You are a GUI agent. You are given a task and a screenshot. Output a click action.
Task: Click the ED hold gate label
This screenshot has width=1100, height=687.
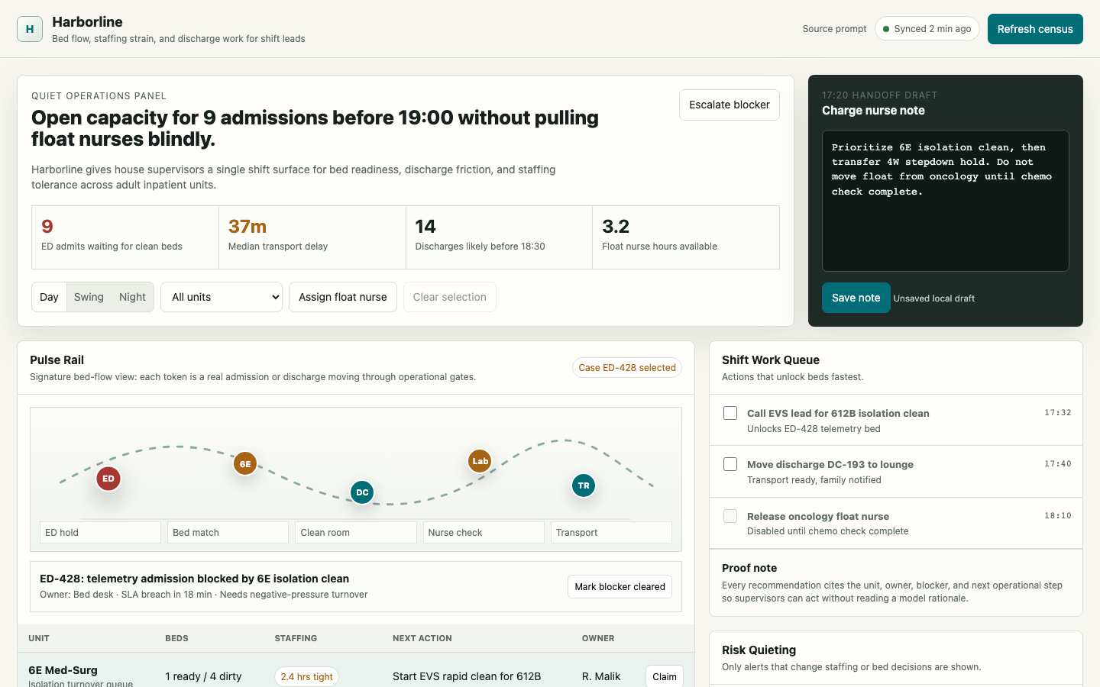(100, 532)
